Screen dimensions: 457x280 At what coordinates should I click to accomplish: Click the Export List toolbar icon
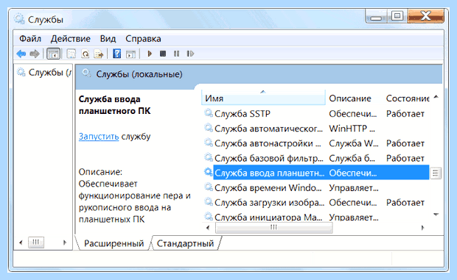[99, 54]
